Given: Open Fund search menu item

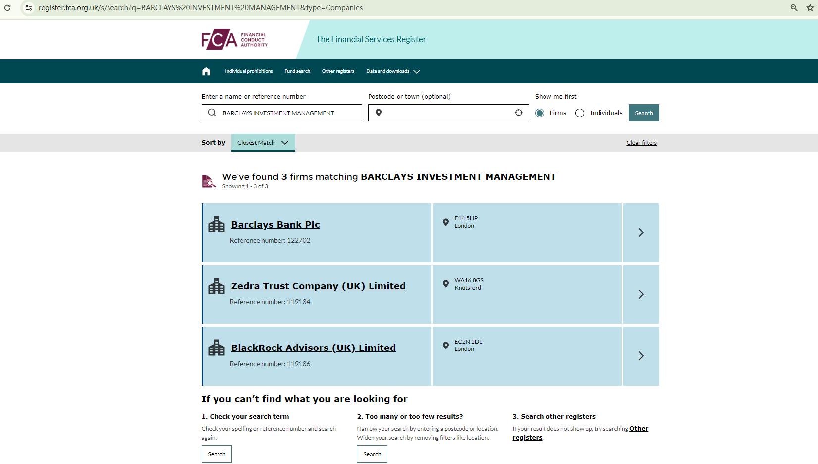Looking at the screenshot, I should point(297,71).
